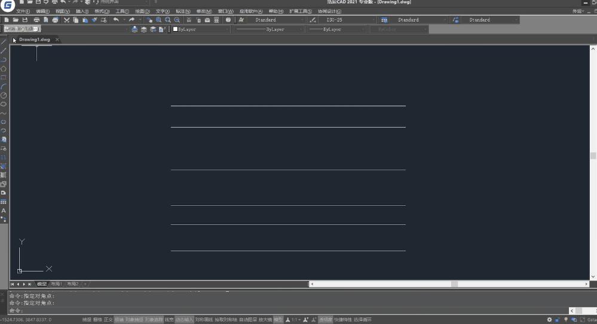Open the 文件(F) menu

pos(23,11)
